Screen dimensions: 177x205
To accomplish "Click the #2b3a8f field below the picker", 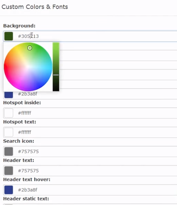I will 90,94.
